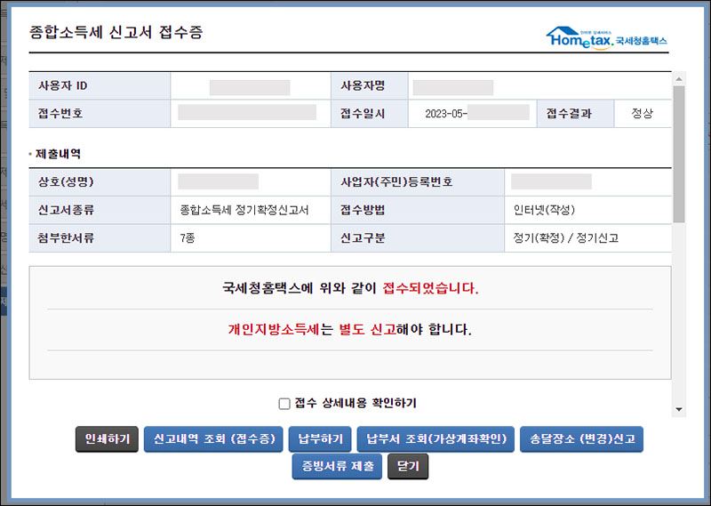The image size is (711, 506).
Task: Open 신고내역 조회 (접수증)
Action: pos(213,438)
